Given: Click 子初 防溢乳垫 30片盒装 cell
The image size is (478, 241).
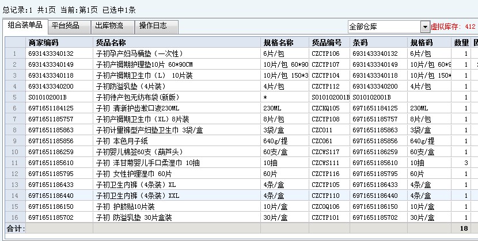Looking at the screenshot, I should tap(176, 217).
